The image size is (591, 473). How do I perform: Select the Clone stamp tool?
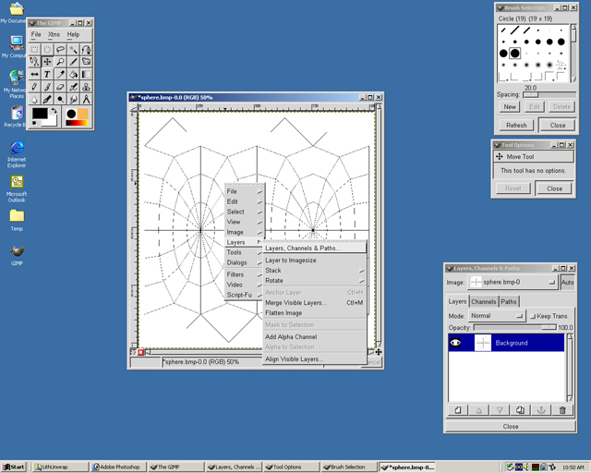click(x=86, y=87)
